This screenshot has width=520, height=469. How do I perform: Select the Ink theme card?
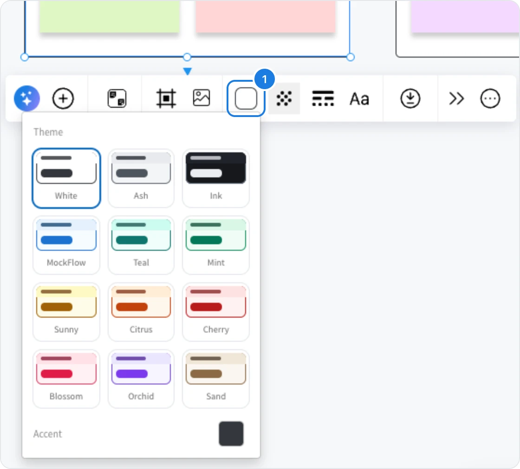(215, 178)
